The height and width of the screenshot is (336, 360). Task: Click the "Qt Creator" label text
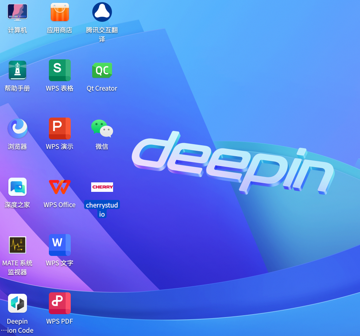click(102, 88)
